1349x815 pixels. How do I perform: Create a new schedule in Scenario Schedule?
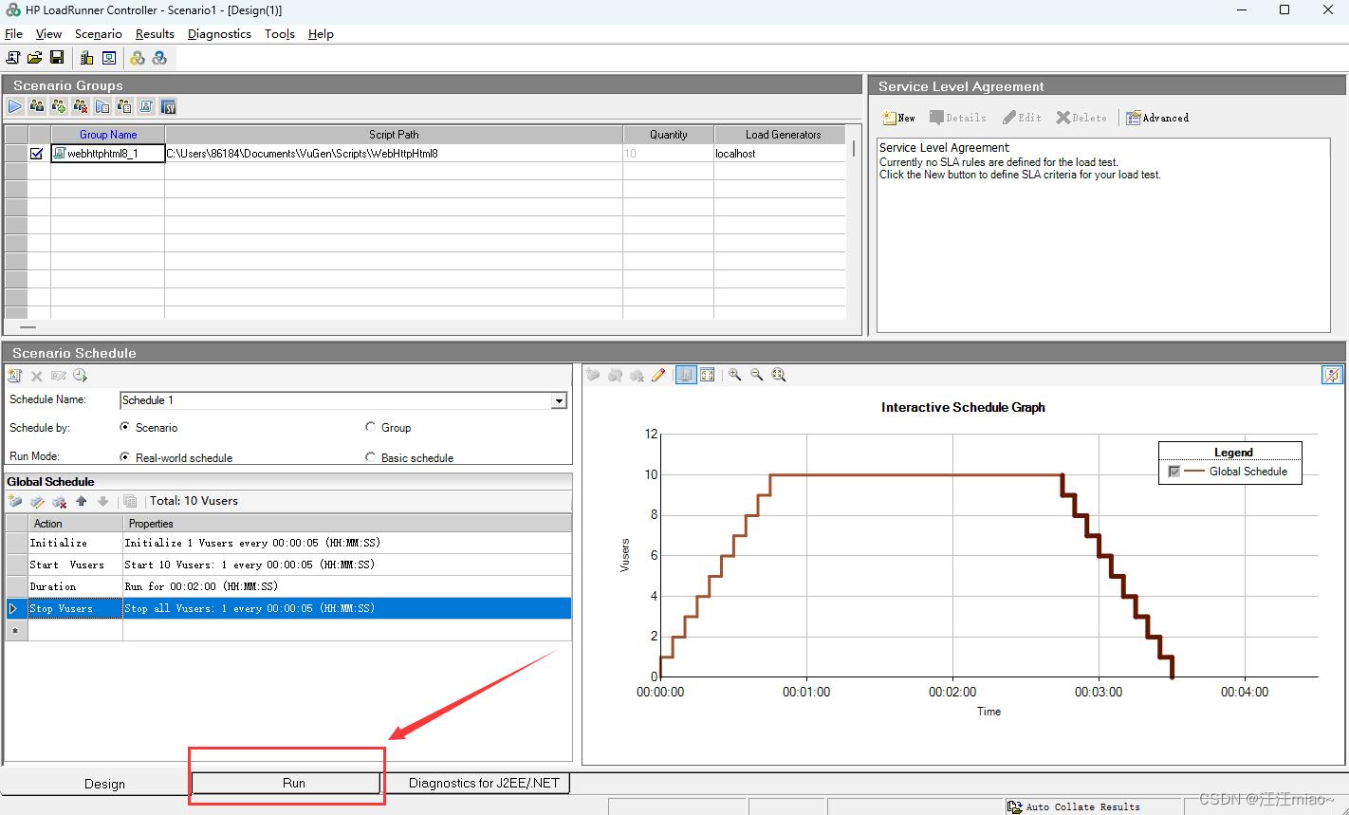click(15, 376)
